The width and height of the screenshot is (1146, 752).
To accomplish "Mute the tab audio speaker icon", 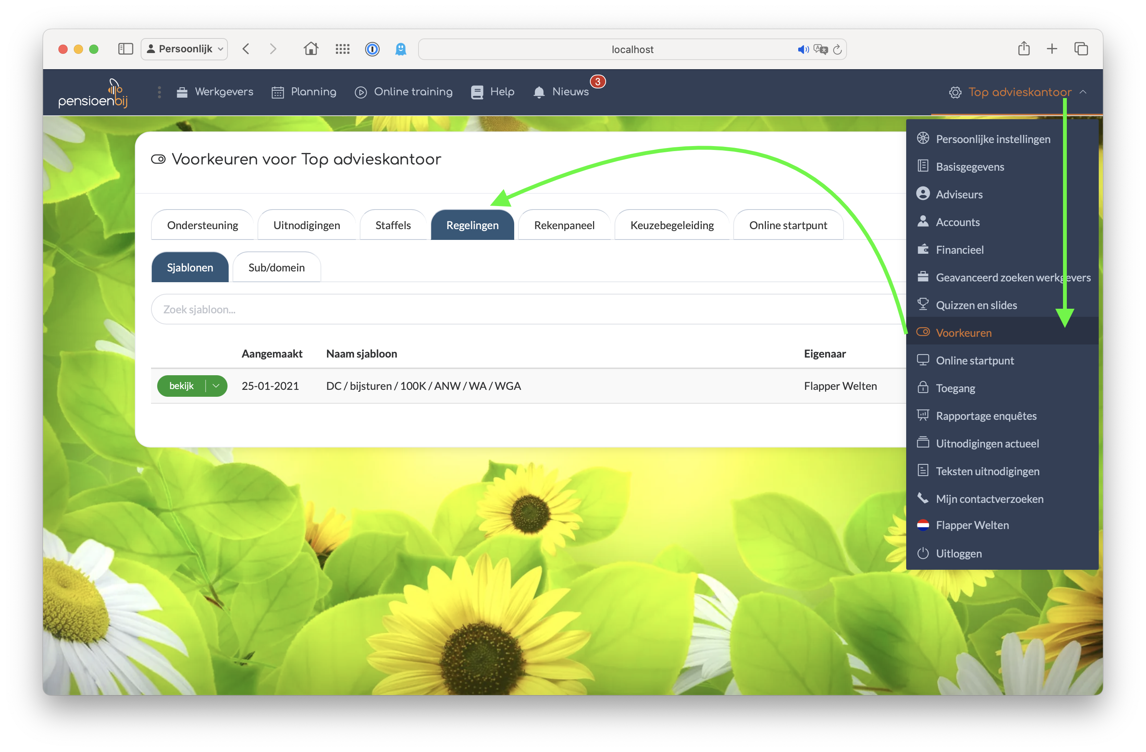I will [803, 49].
